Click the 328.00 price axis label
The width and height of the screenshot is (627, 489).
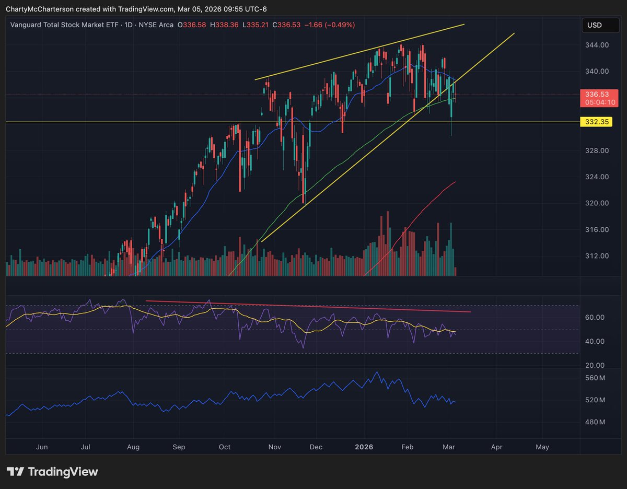[597, 151]
